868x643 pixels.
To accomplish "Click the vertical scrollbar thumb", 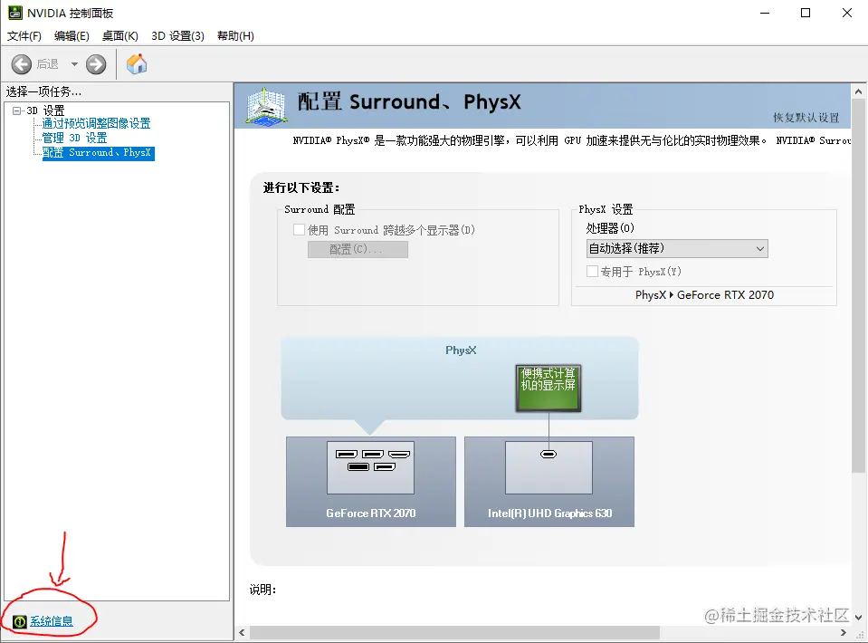I will [x=859, y=286].
